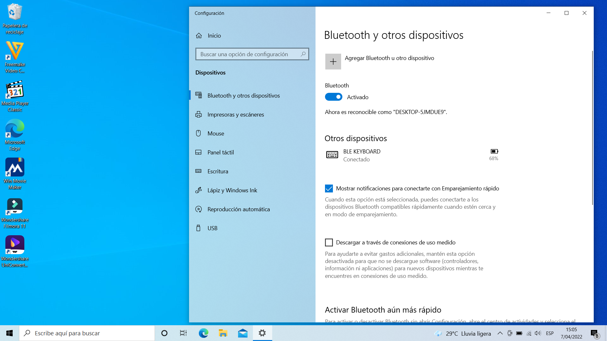The width and height of the screenshot is (607, 341).
Task: Go to Mouse settings page
Action: coord(216,134)
